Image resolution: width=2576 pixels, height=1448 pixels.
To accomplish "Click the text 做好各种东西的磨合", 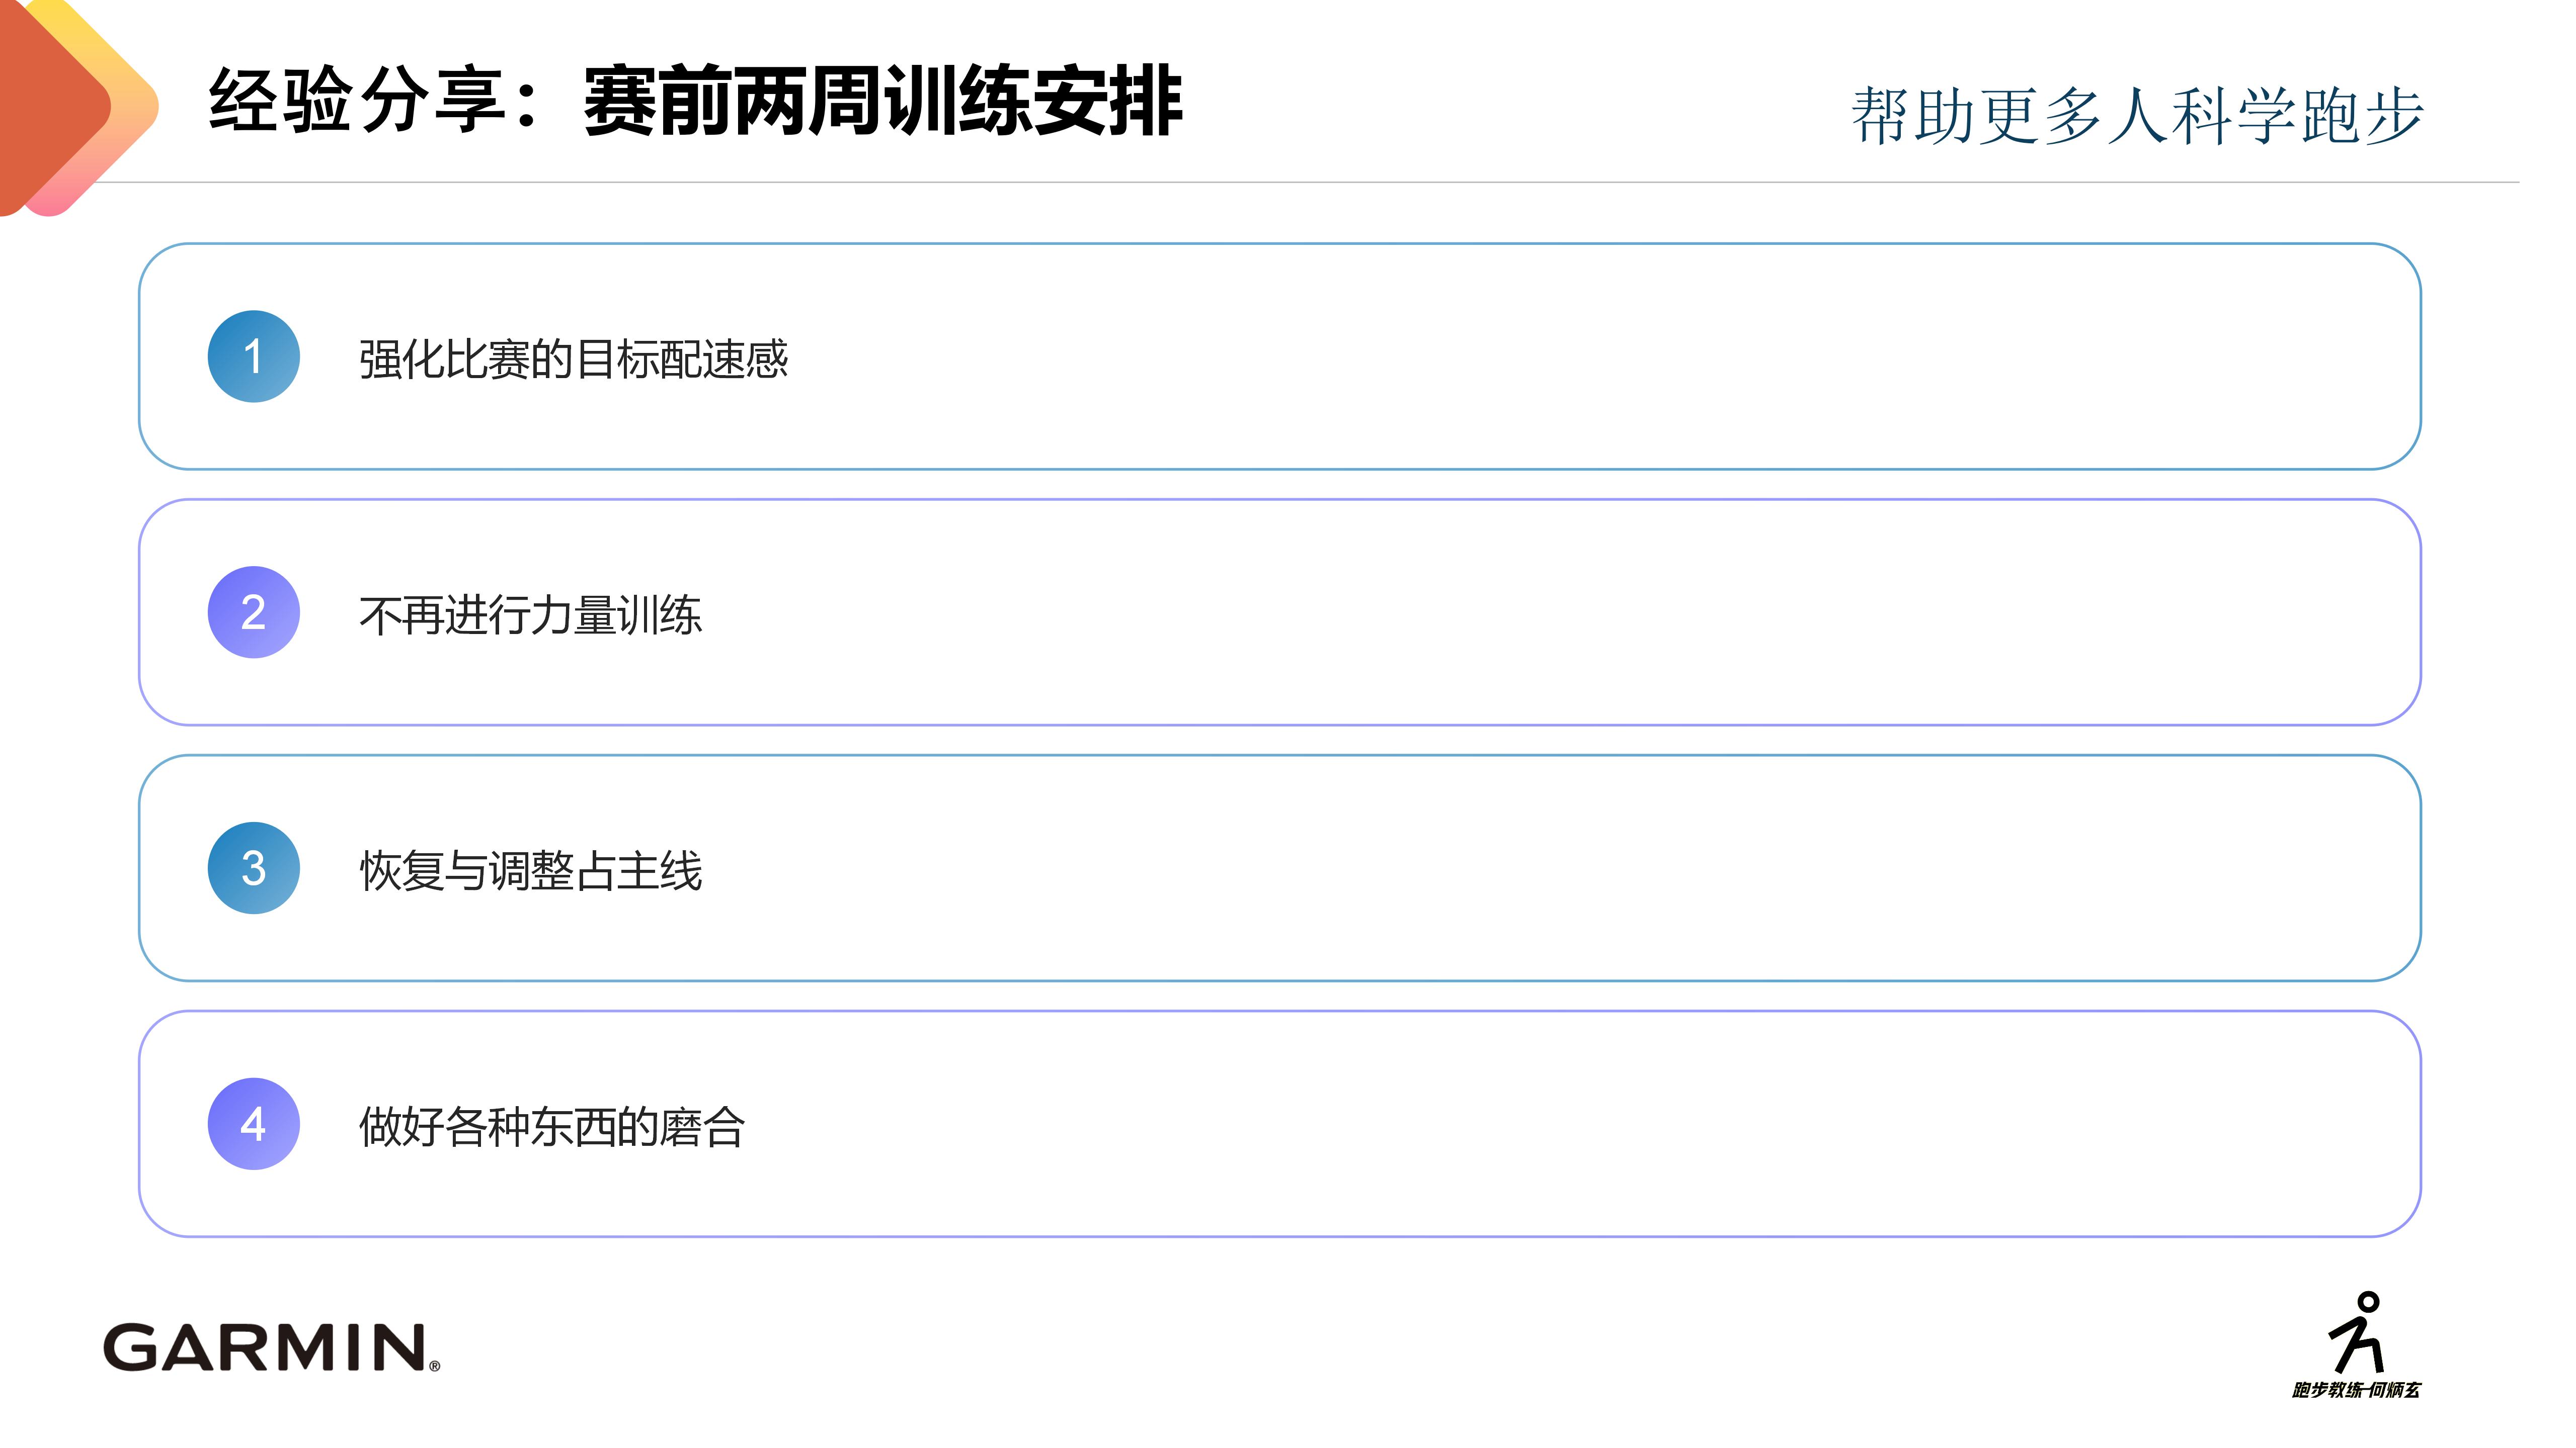I will (552, 1127).
